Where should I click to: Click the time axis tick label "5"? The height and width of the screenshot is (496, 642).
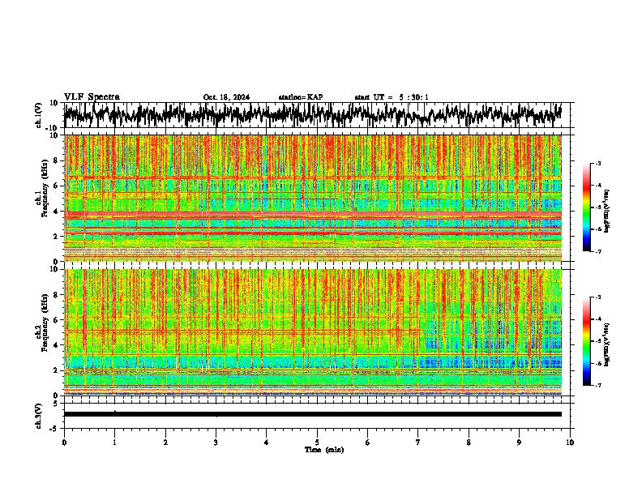point(317,443)
